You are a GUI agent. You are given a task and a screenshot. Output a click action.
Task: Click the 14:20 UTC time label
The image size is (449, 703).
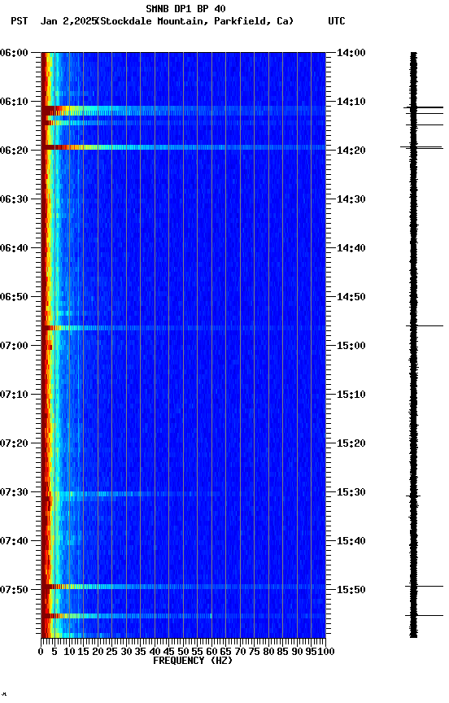351,151
